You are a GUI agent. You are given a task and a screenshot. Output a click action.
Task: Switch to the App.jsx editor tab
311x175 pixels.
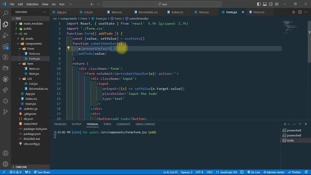click(62, 12)
